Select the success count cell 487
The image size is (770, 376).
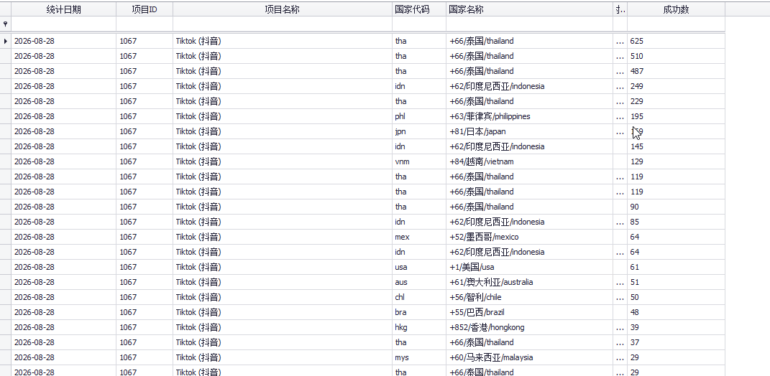coord(677,71)
